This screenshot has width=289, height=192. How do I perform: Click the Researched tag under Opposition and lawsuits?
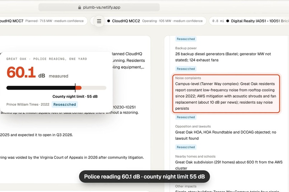tap(186, 147)
